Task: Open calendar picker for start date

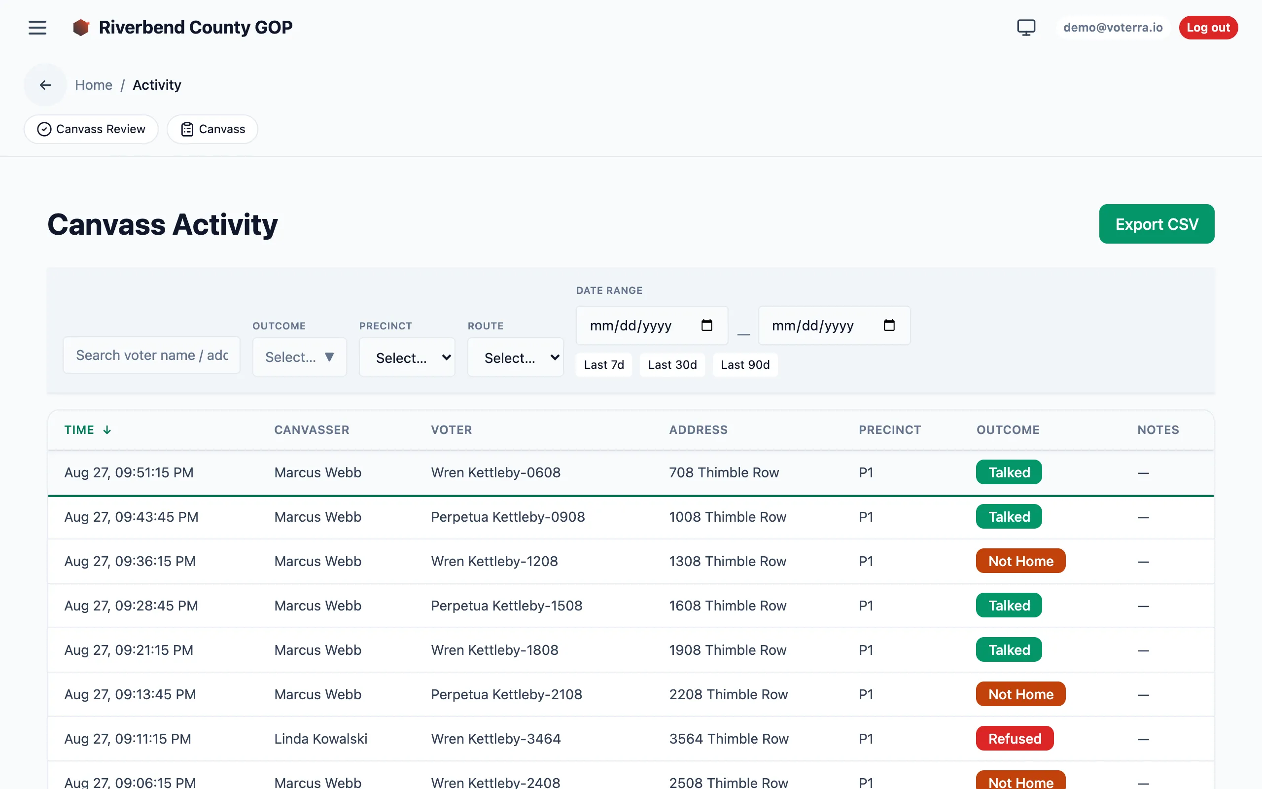Action: (x=706, y=325)
